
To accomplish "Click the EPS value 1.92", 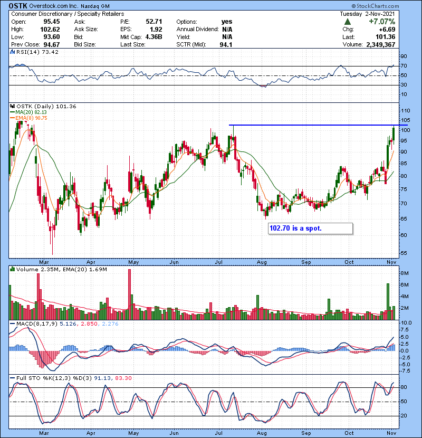I will click(156, 30).
